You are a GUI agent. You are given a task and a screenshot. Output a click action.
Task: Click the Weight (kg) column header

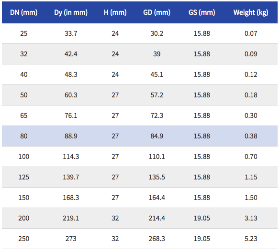[251, 12]
